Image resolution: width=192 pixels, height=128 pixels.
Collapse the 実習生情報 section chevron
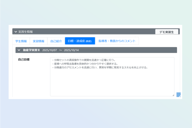click(x=15, y=32)
